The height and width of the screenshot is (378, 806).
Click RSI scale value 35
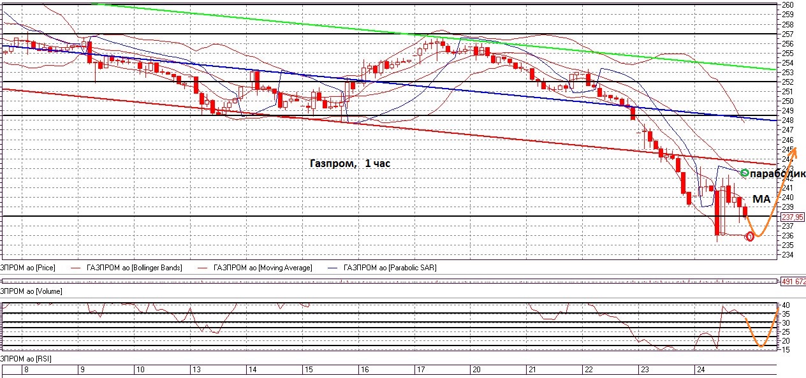point(786,314)
